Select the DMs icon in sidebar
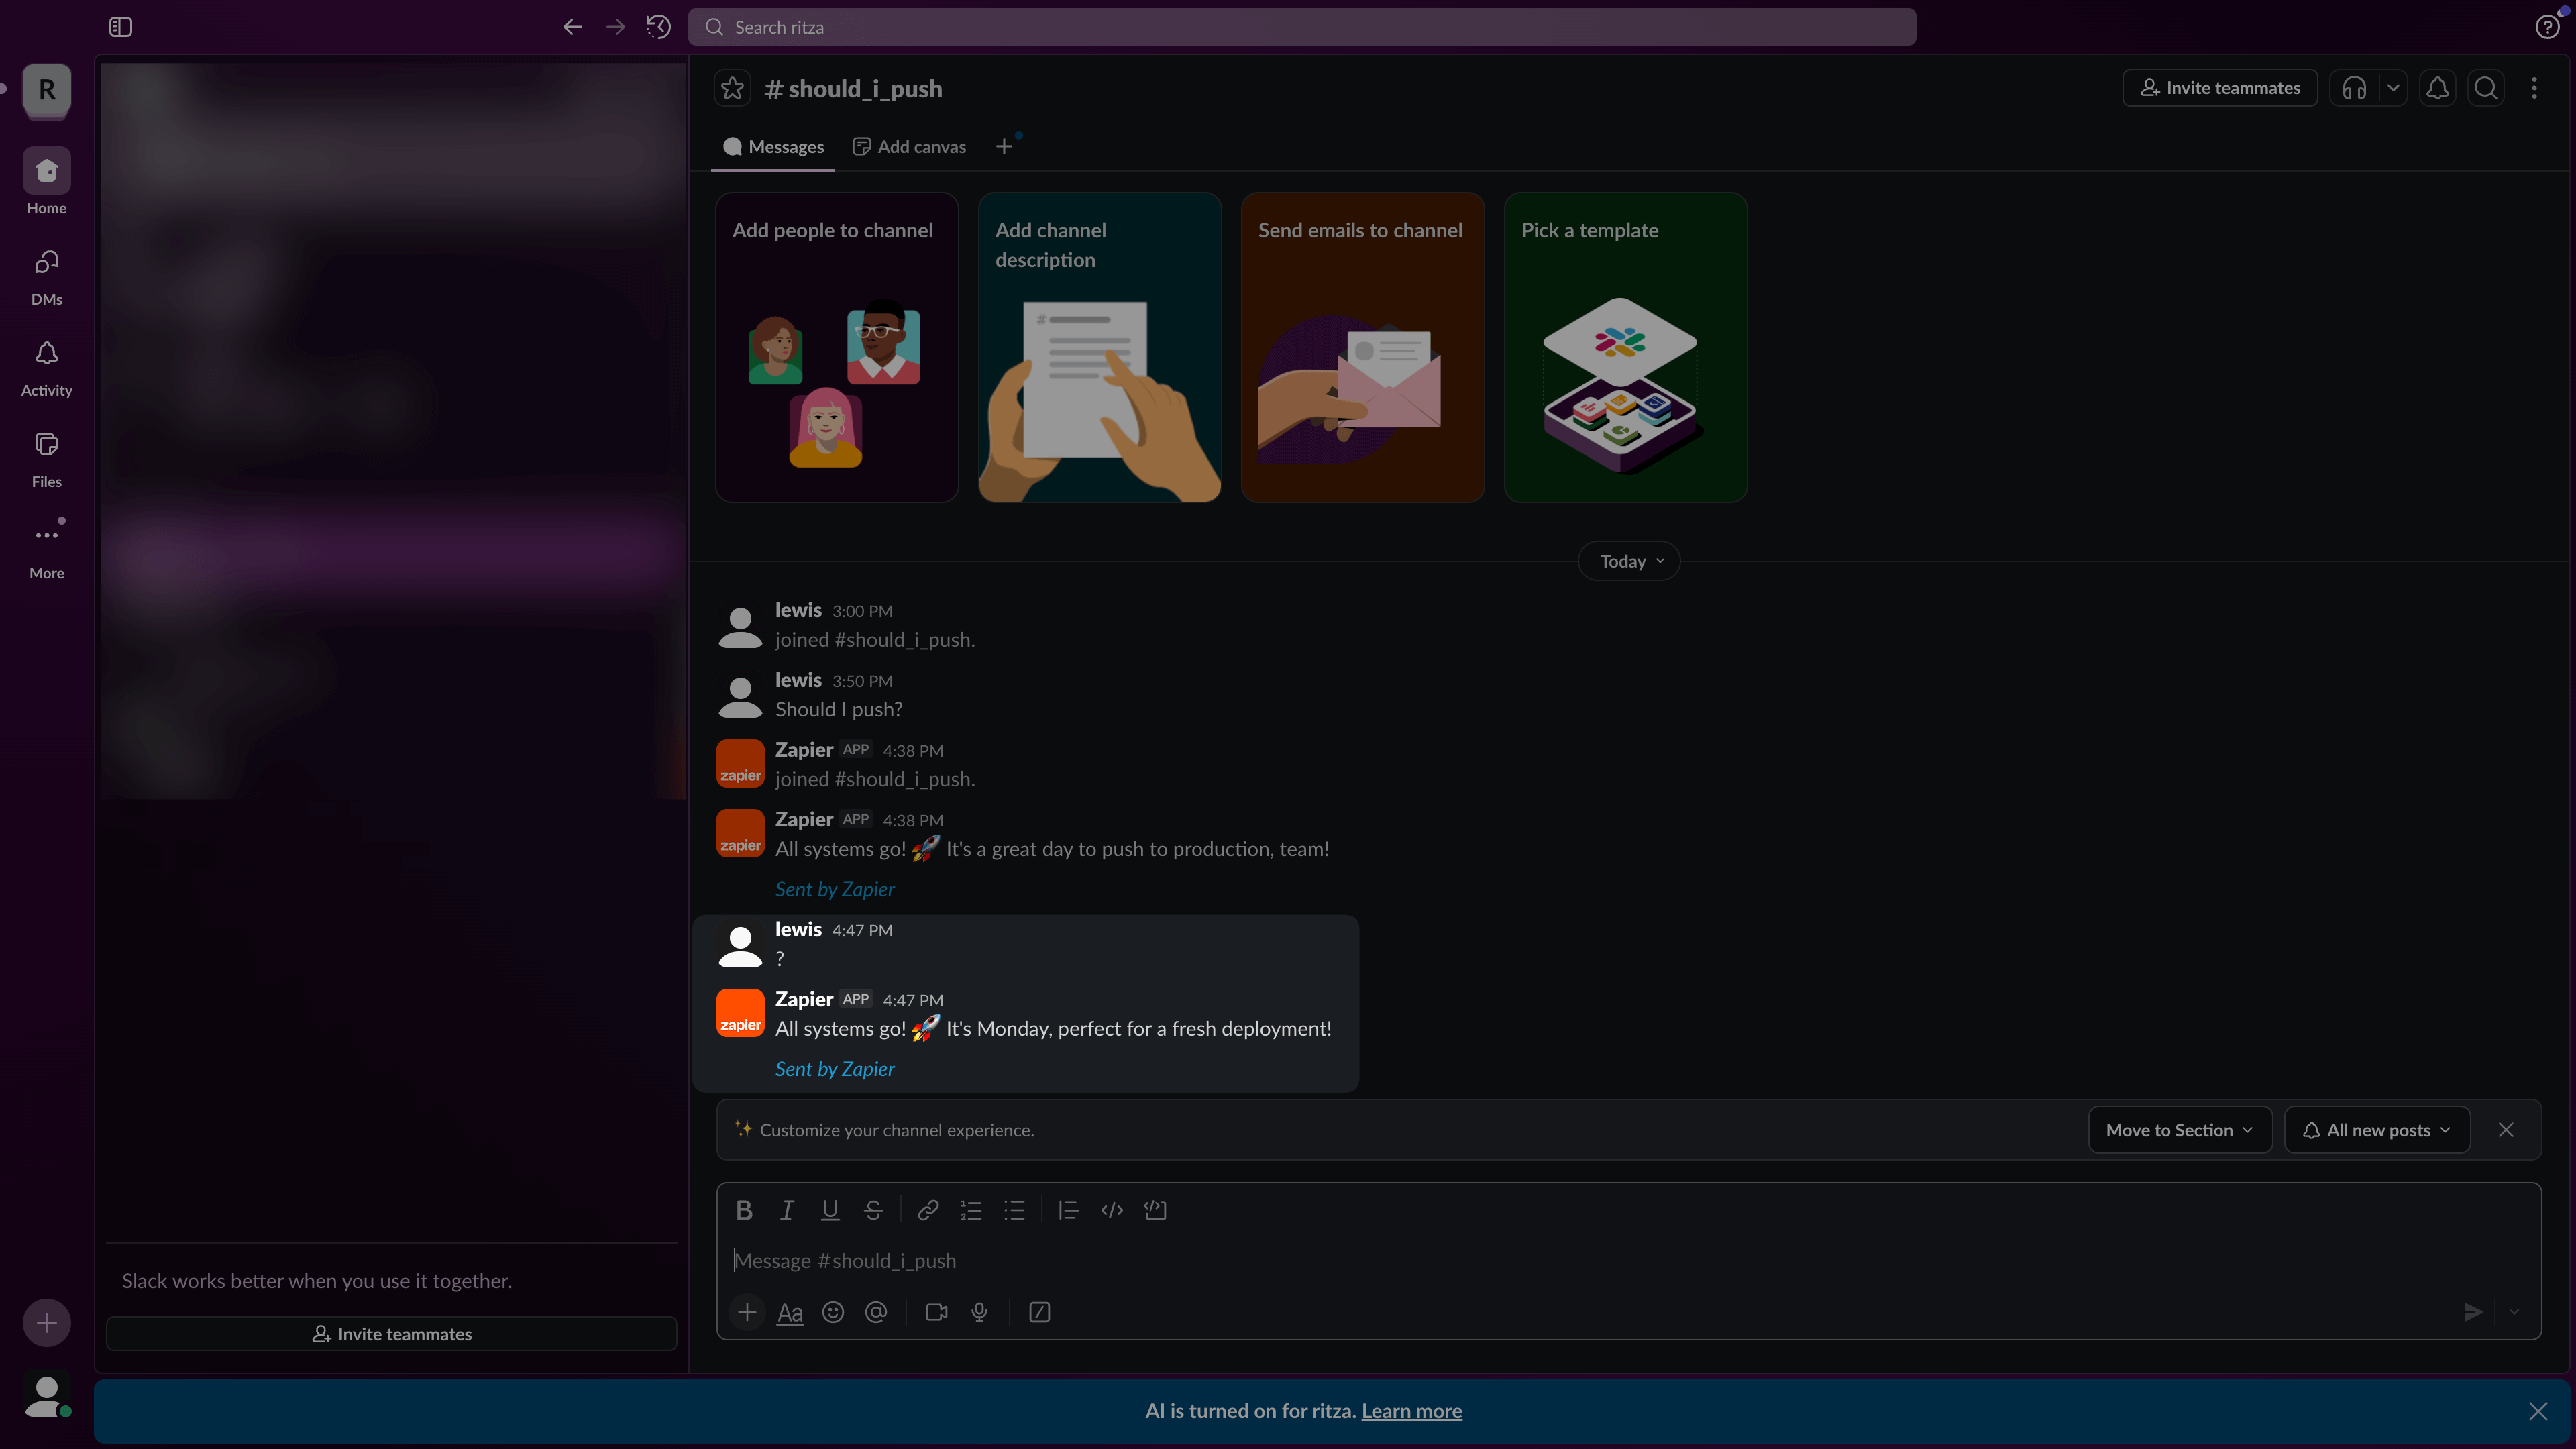This screenshot has width=2576, height=1449. point(46,273)
